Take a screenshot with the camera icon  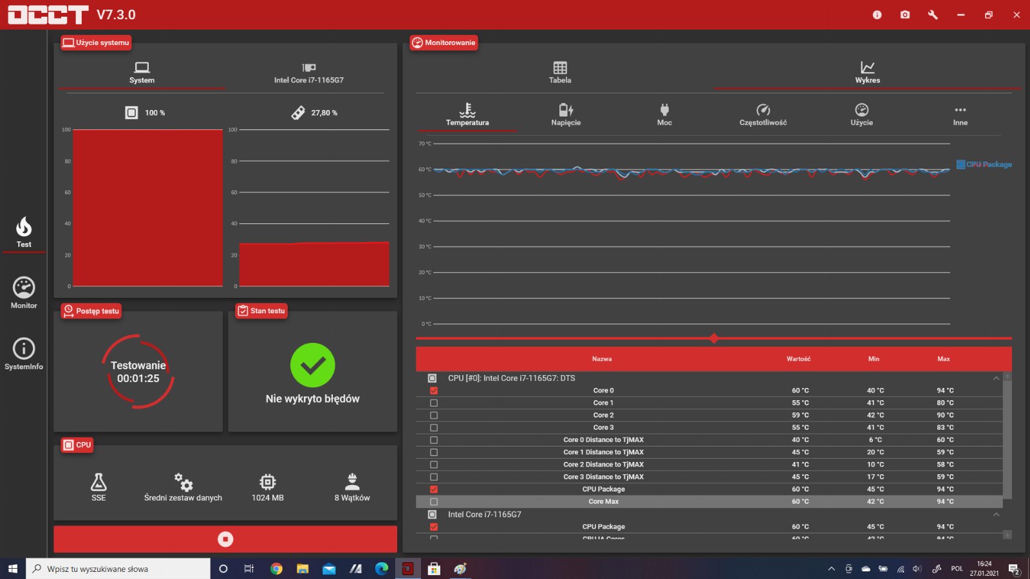(905, 15)
